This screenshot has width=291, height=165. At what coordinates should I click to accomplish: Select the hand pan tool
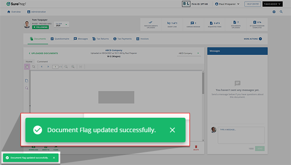[27, 67]
